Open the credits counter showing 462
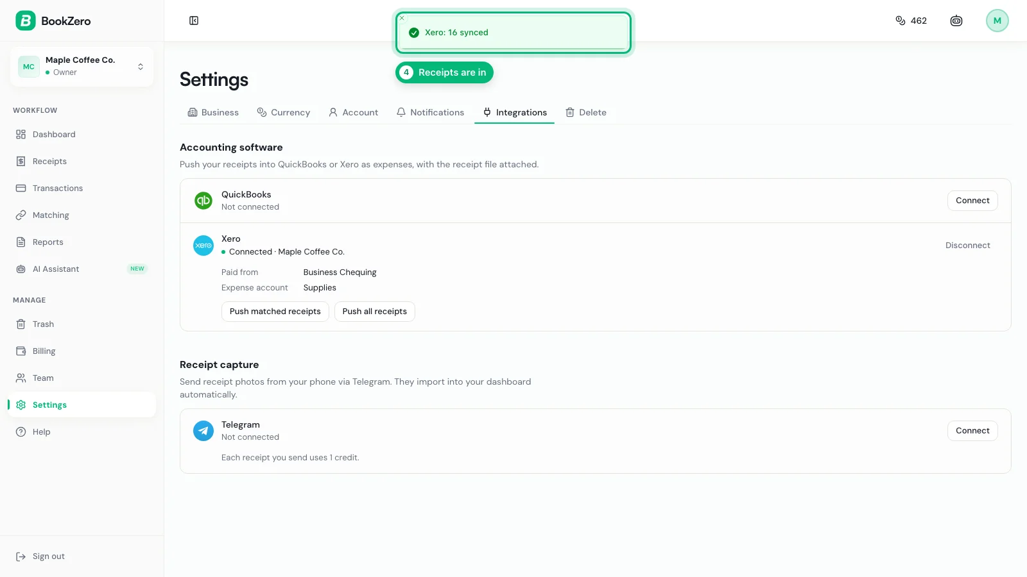 coord(911,21)
